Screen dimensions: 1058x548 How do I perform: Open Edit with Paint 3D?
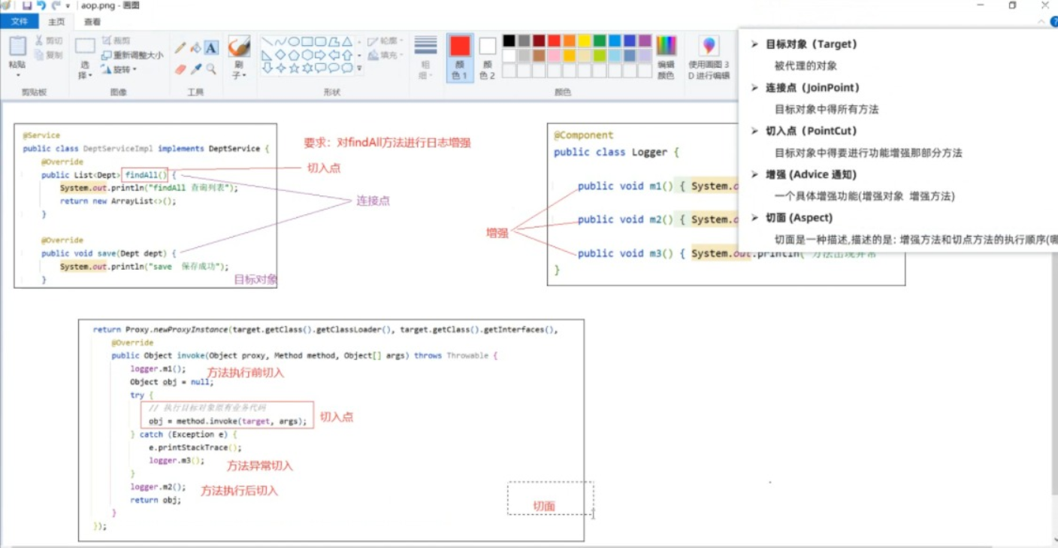[x=709, y=57]
